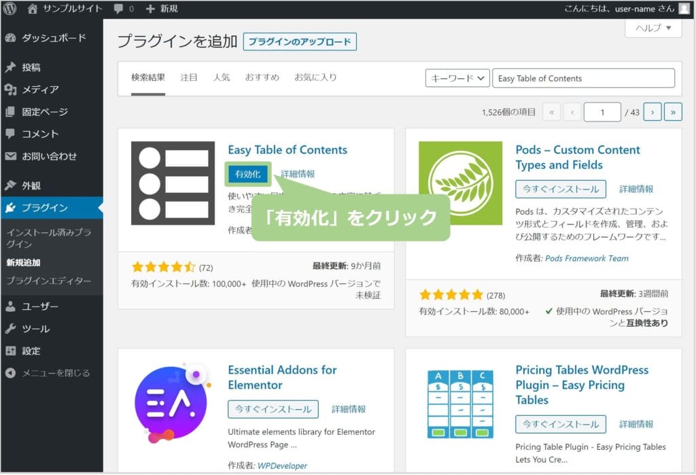Go to 外観 in the sidebar

(31, 186)
